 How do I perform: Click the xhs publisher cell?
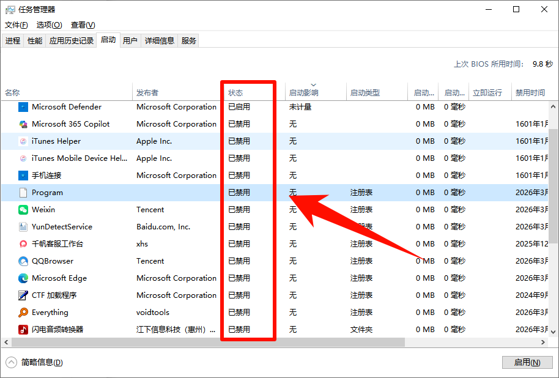(142, 244)
